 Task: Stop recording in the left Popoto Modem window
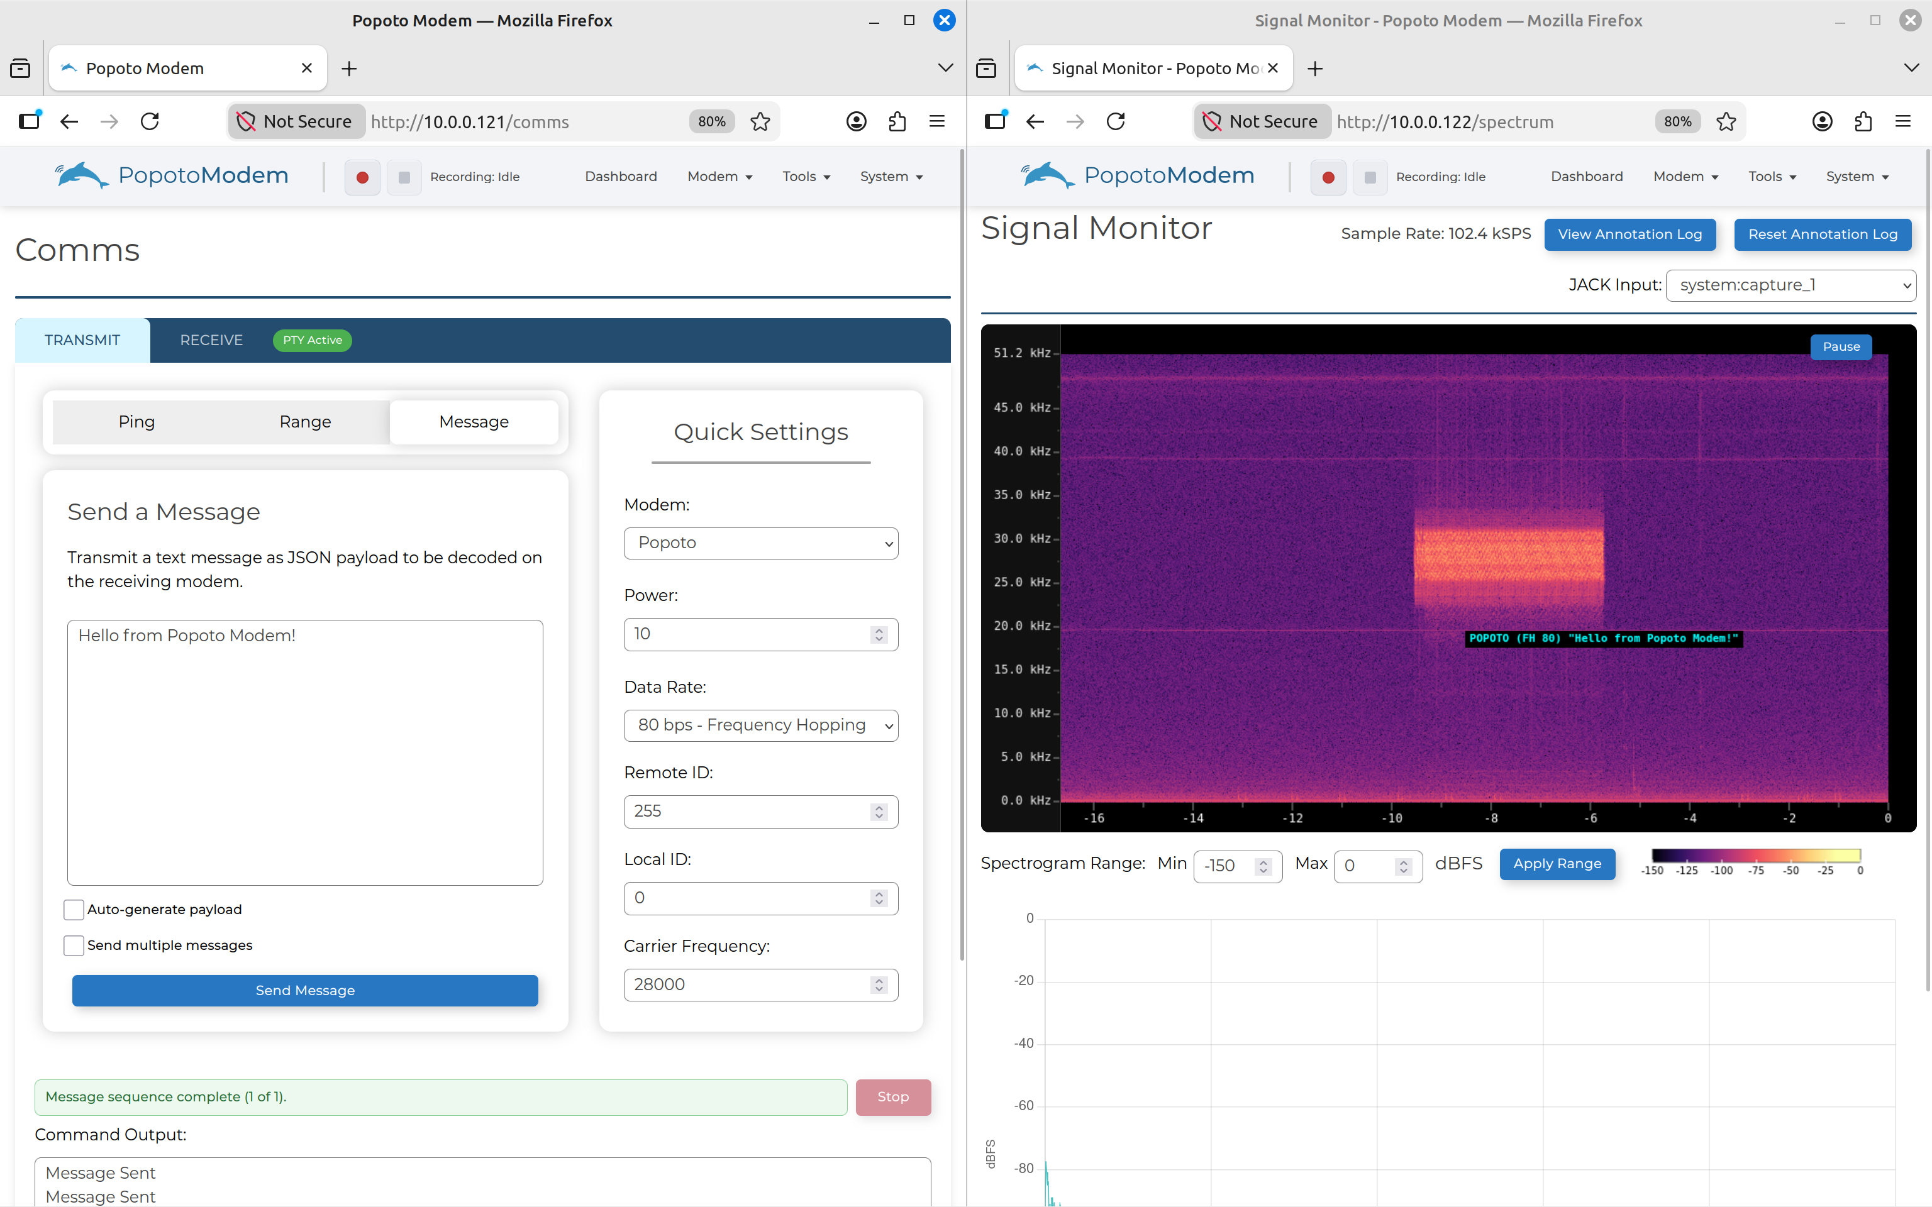pos(404,177)
